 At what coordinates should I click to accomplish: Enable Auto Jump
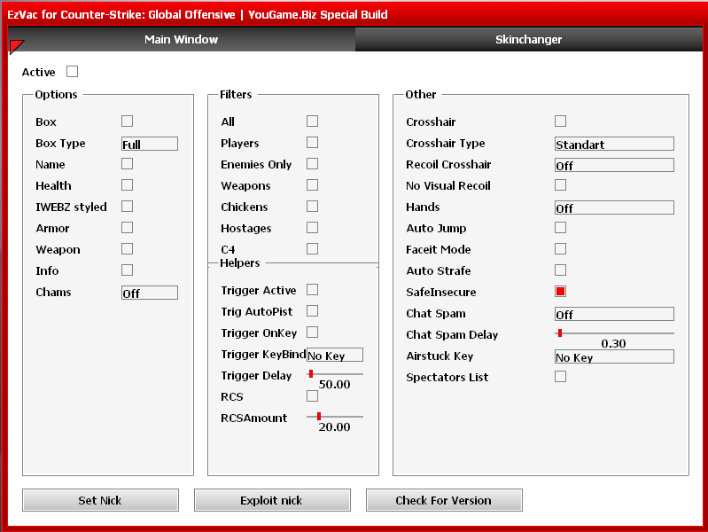(560, 227)
